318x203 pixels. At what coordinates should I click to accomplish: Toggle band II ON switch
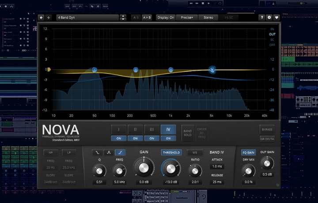pyautogui.click(x=135, y=139)
